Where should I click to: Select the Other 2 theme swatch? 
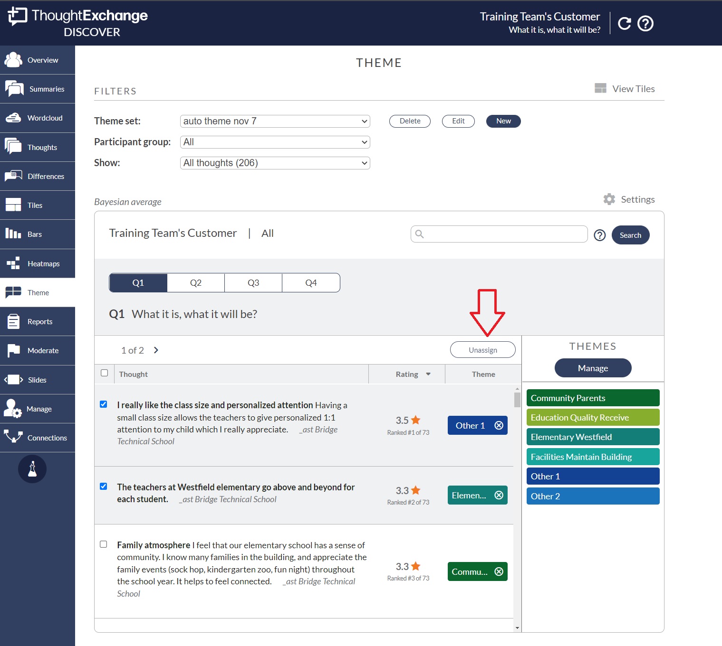[x=593, y=496]
